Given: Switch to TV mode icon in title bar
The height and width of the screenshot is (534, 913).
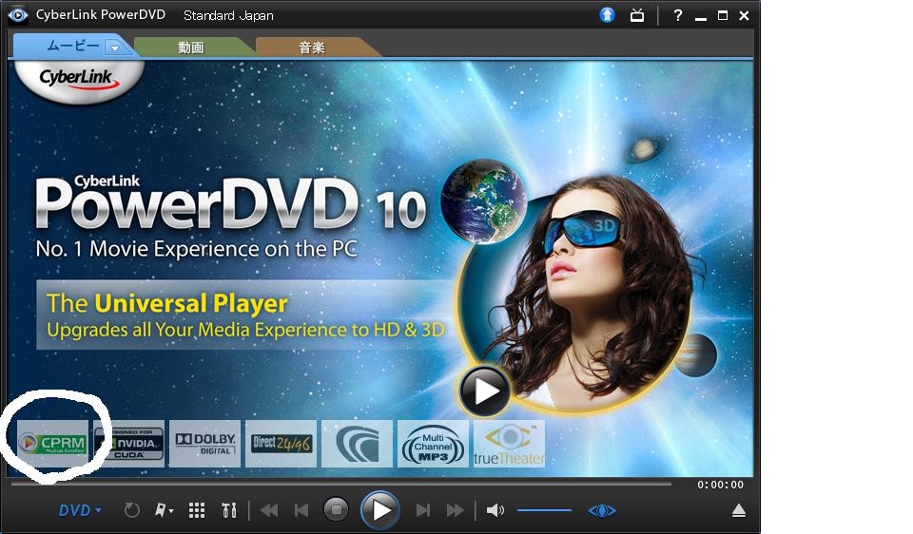Looking at the screenshot, I should [x=637, y=16].
